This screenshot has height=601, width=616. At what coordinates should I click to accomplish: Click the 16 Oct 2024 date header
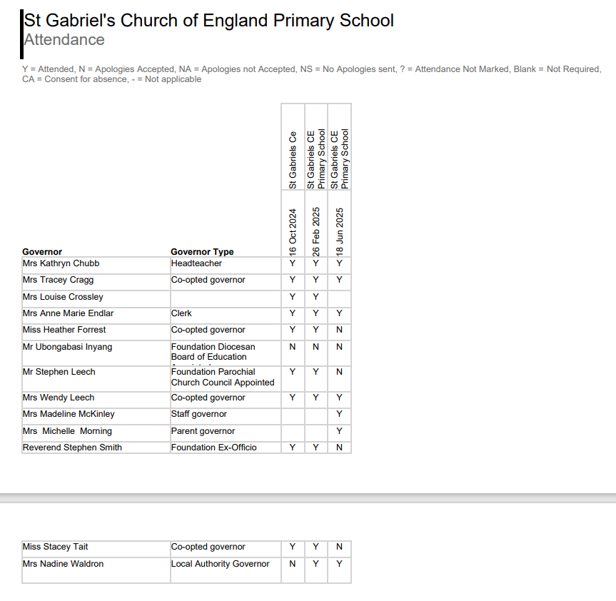point(293,232)
